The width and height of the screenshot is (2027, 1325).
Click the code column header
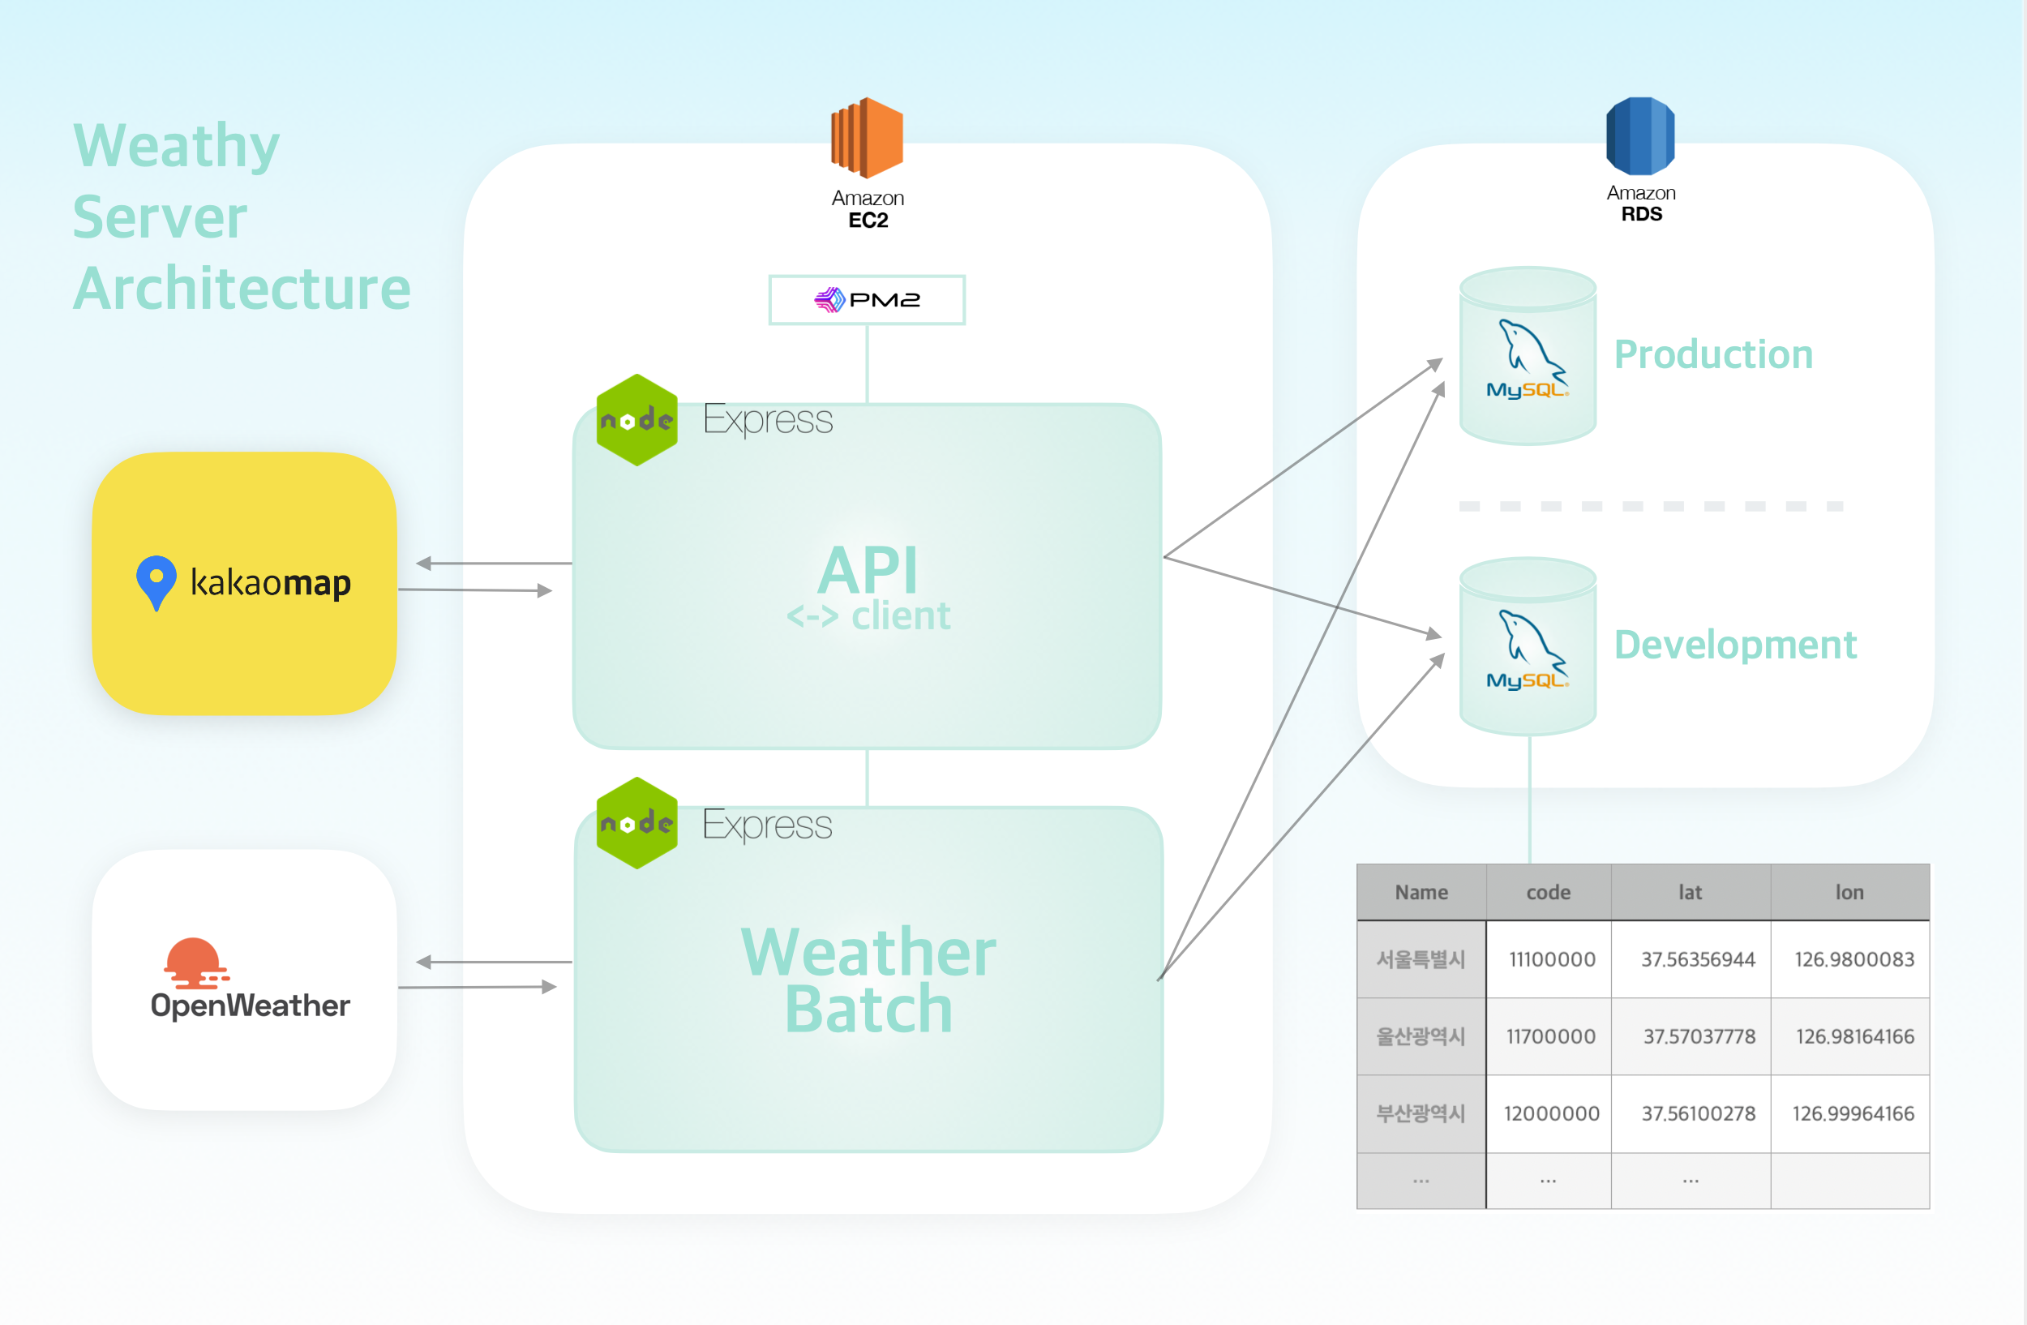[1548, 893]
